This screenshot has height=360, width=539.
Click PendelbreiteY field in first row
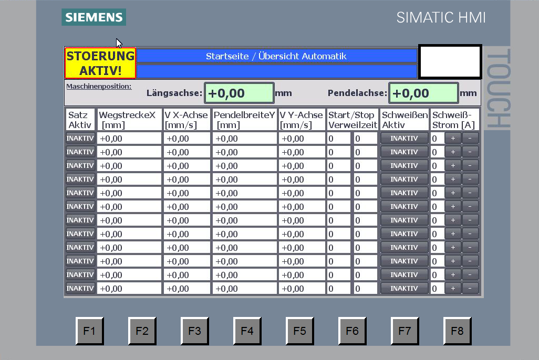[x=245, y=138]
